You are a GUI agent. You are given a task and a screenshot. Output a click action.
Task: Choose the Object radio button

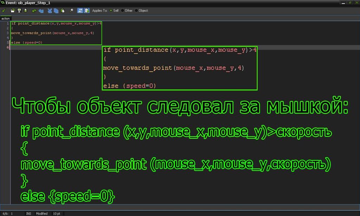[136, 11]
